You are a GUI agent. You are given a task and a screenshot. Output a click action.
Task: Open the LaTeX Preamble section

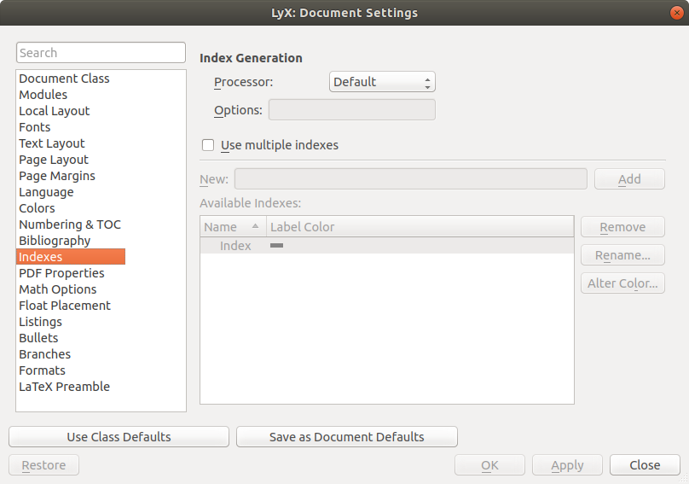tap(64, 387)
